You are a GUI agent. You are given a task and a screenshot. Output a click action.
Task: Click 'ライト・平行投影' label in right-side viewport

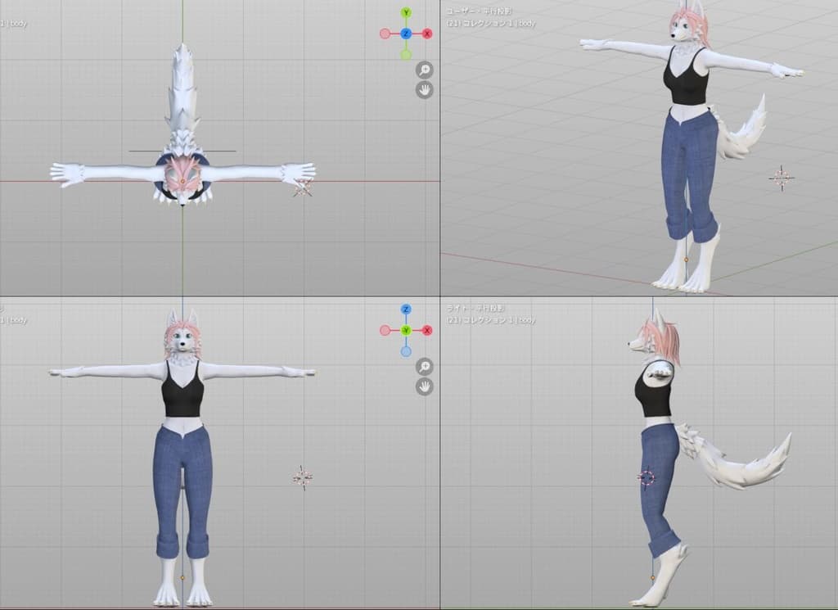click(475, 309)
